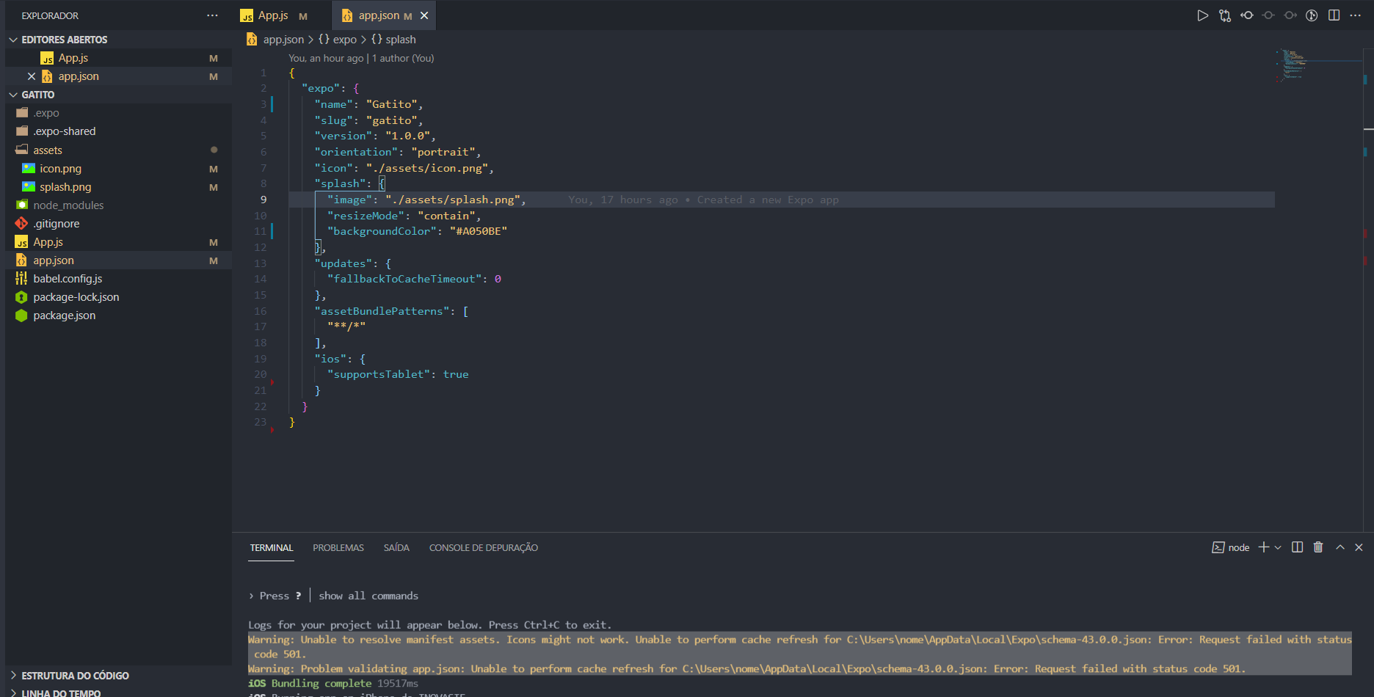Viewport: 1374px width, 697px height.
Task: Collapse the EDITORES ABERTOS section
Action: point(119,40)
